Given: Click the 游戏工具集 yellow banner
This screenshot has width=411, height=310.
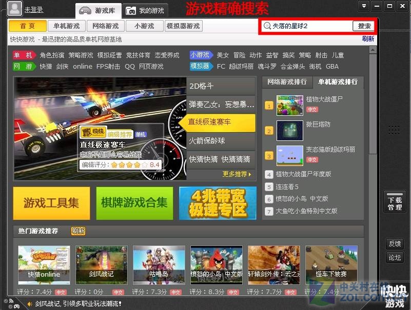Looking at the screenshot, I should [x=51, y=203].
